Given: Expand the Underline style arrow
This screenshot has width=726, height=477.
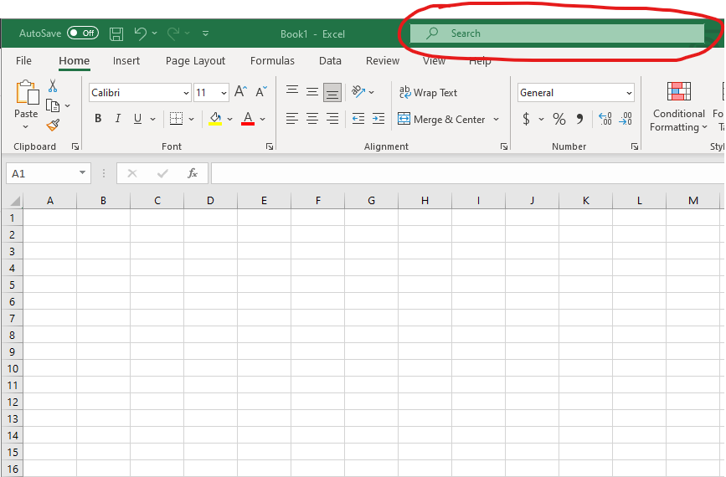Looking at the screenshot, I should tap(152, 119).
